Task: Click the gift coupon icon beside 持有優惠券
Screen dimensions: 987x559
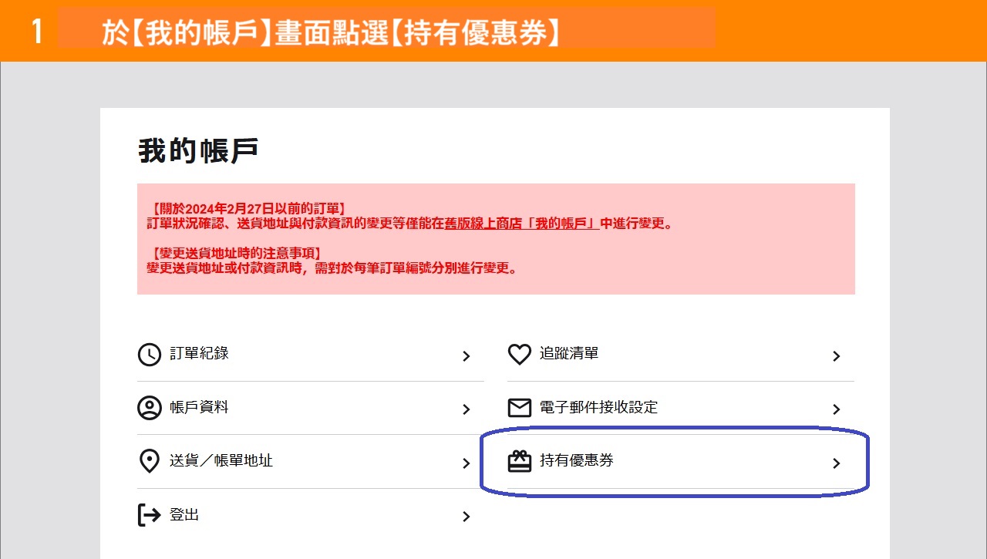Action: coord(520,461)
